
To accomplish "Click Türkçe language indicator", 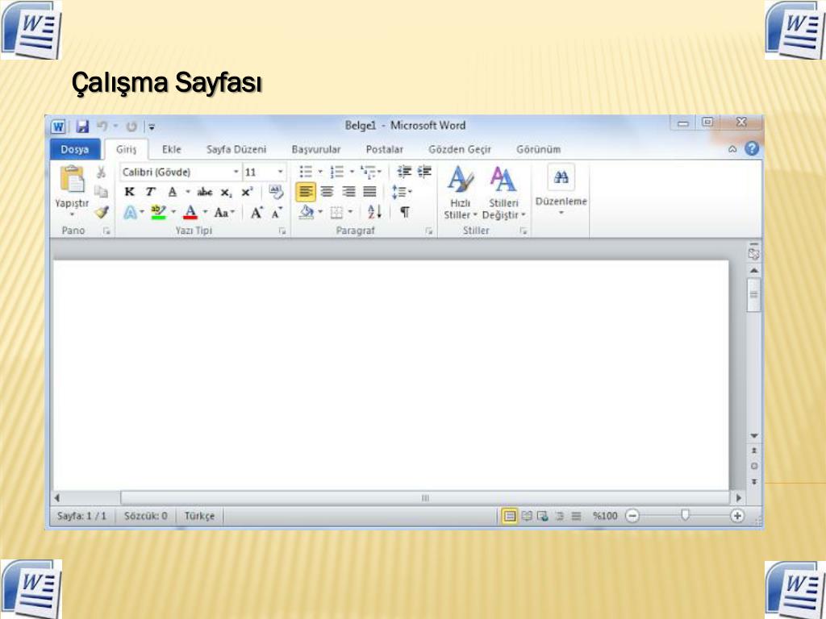I will (200, 516).
